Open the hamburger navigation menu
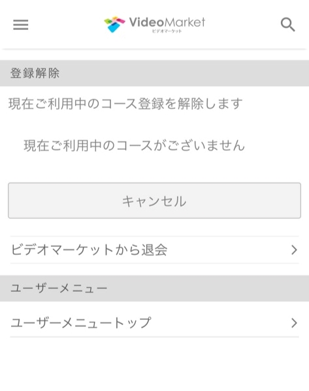Viewport: 309px width, 391px height. coord(21,25)
